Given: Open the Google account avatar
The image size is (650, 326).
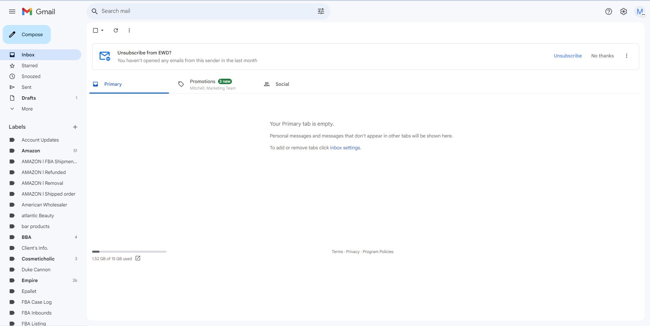Looking at the screenshot, I should pyautogui.click(x=640, y=11).
